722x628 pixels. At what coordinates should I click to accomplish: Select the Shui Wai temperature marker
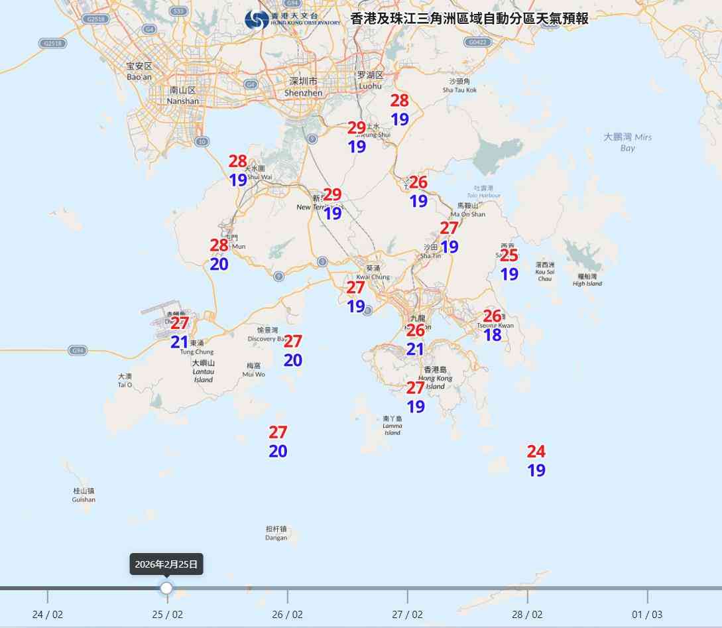pyautogui.click(x=237, y=169)
